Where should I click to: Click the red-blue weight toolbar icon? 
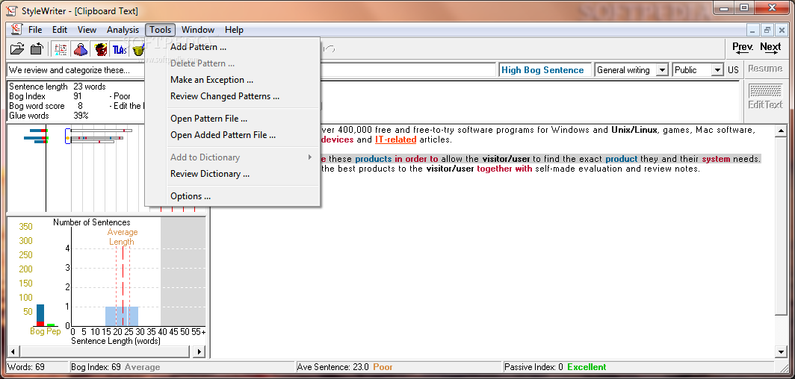(x=80, y=49)
